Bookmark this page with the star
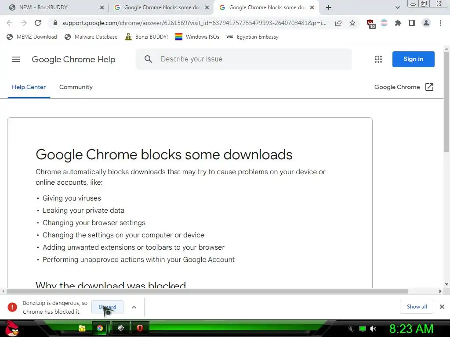 point(352,23)
